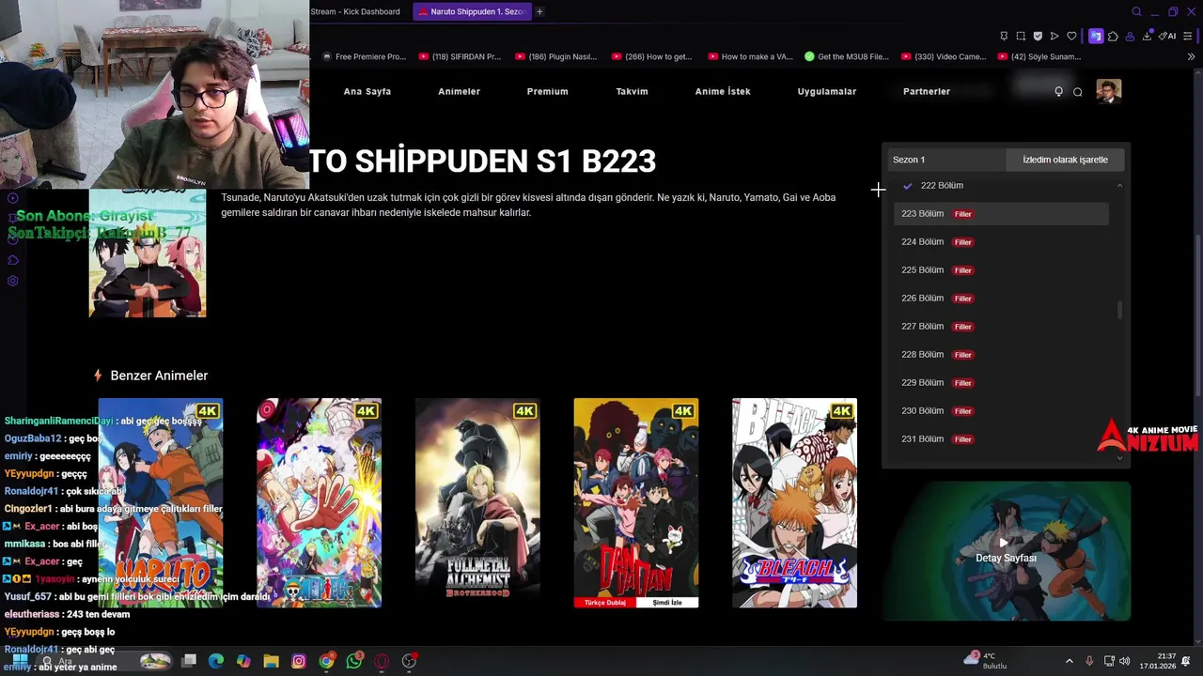The height and width of the screenshot is (676, 1203).
Task: Open the Sezon 1 season selector
Action: (947, 160)
